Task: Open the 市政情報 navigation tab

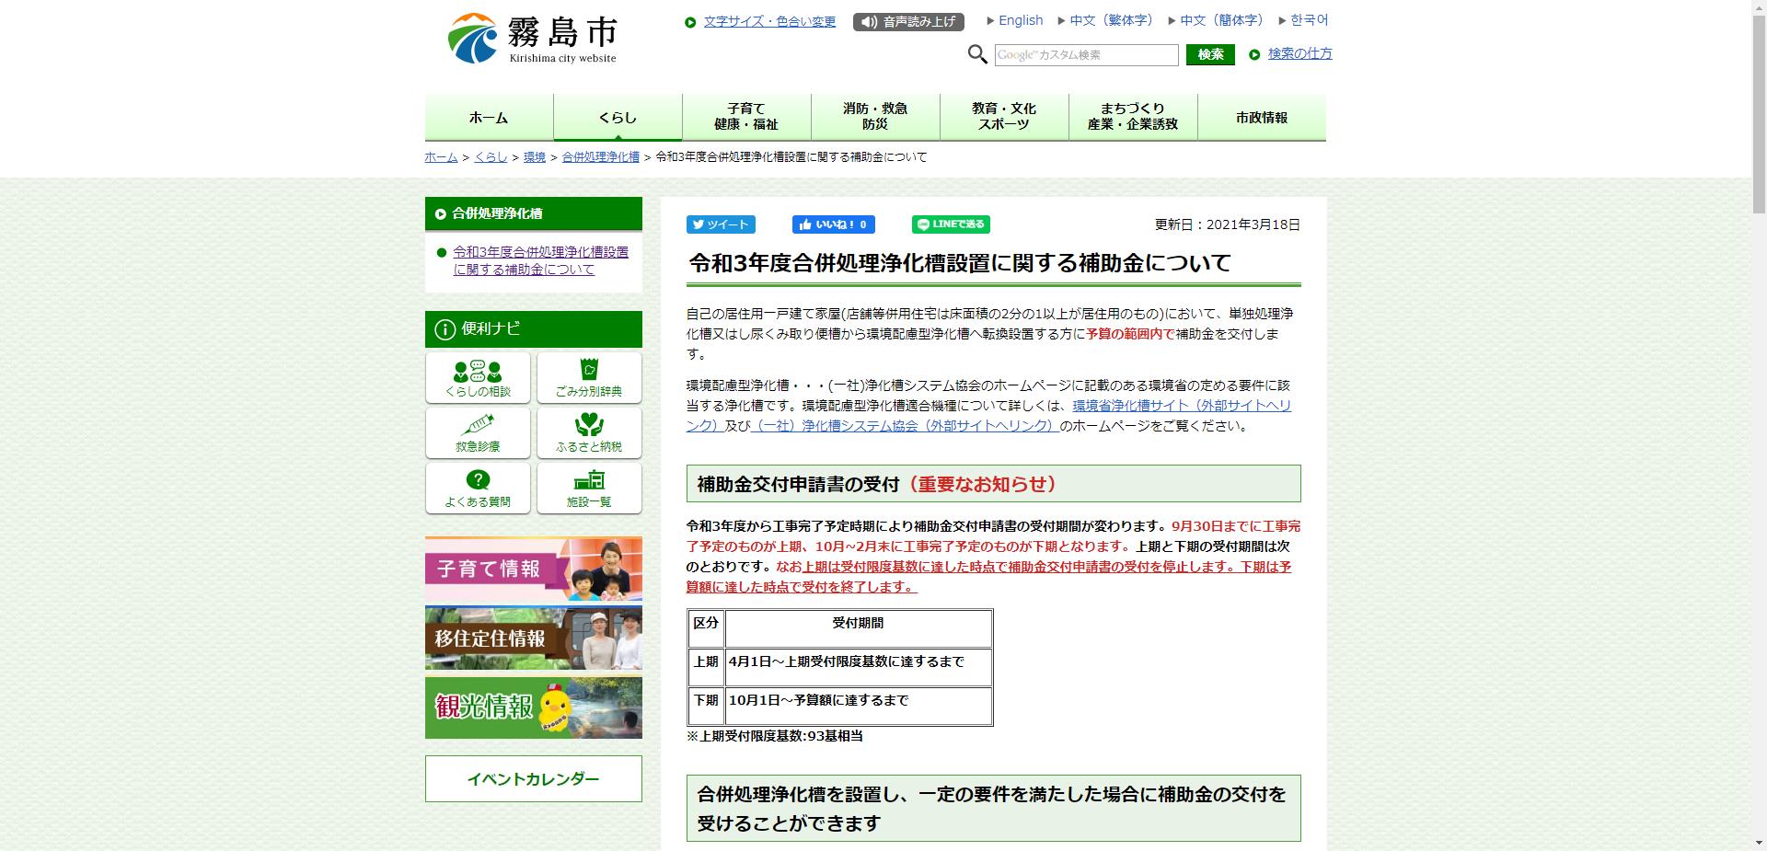Action: pyautogui.click(x=1262, y=117)
